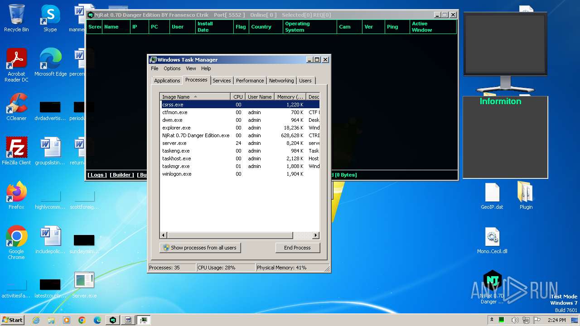Select the ctfmon.exe process row

click(x=240, y=112)
